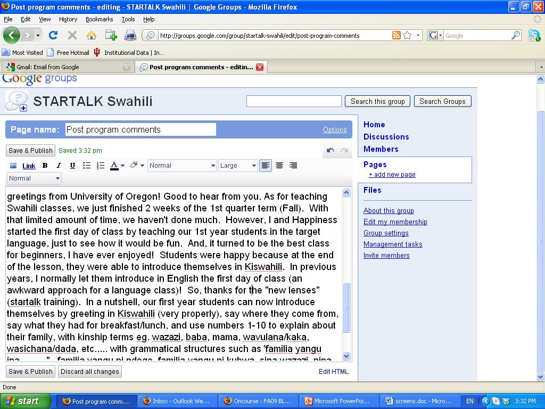Underline text with the U icon
This screenshot has width=545, height=409.
click(x=72, y=166)
